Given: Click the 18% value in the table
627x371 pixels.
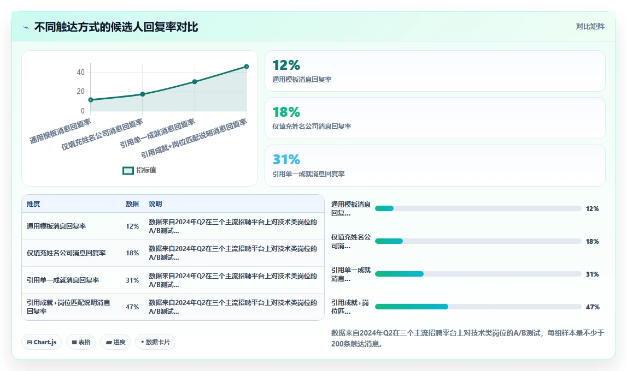Looking at the screenshot, I should coord(132,253).
